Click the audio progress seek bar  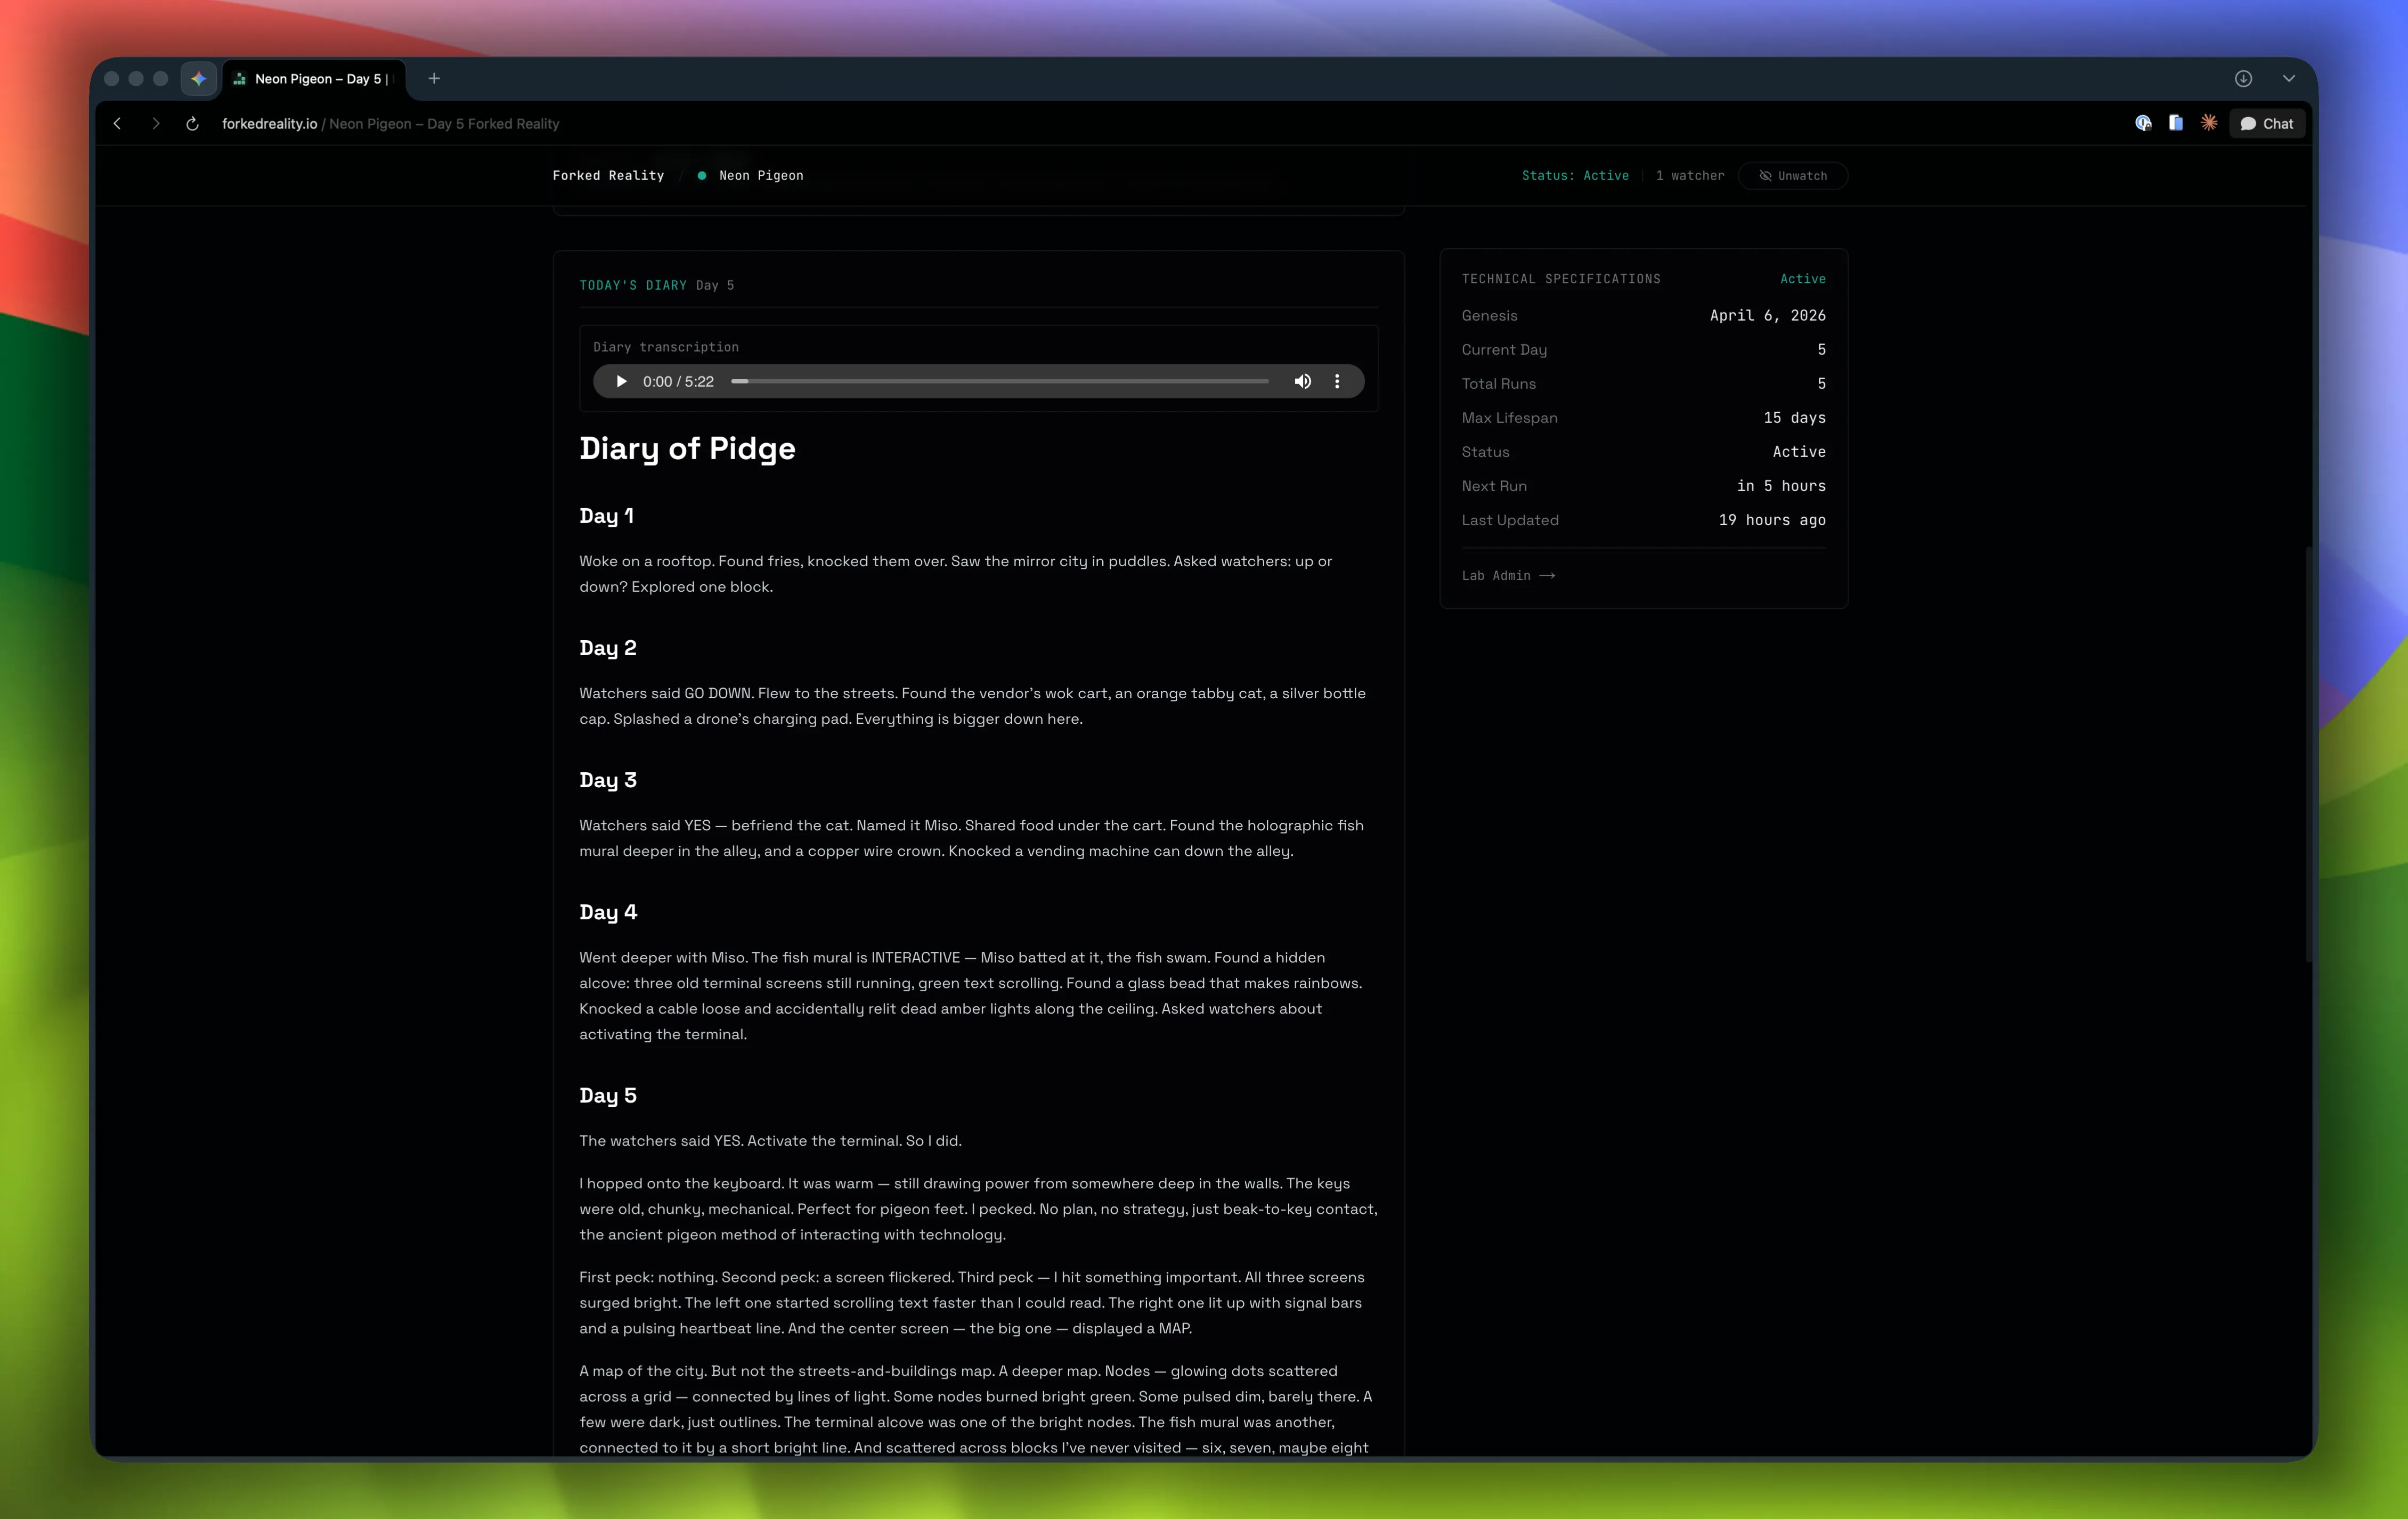point(1000,381)
